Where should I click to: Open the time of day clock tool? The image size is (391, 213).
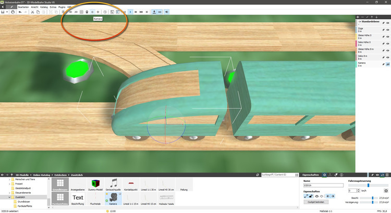105,11
